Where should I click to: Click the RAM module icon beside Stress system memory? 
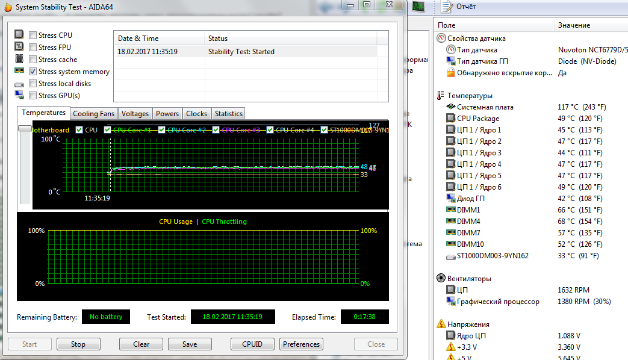point(19,70)
